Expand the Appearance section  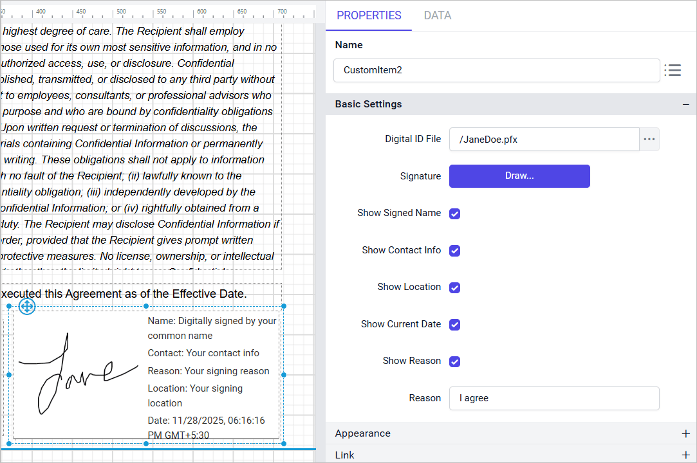pyautogui.click(x=685, y=433)
